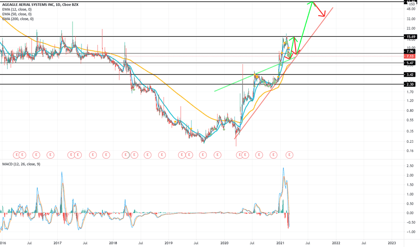Click the 1.50 MACD axis value
420x247 pixels.
(x=410, y=185)
